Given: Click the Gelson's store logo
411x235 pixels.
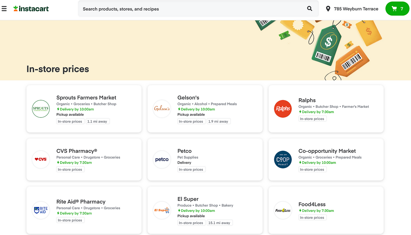Looking at the screenshot, I should coord(162,109).
